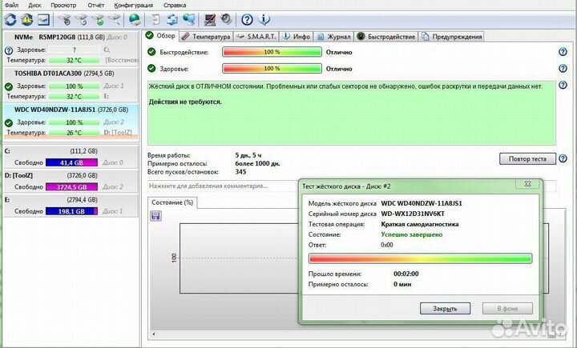
Task: Click the WDC disk temperature 26 °C bar
Action: (x=74, y=133)
